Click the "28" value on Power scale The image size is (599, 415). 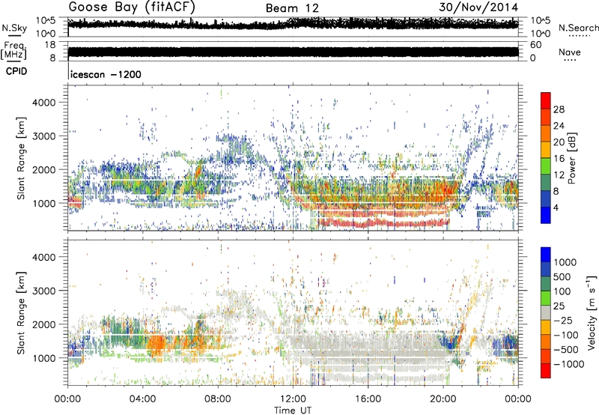pos(559,109)
